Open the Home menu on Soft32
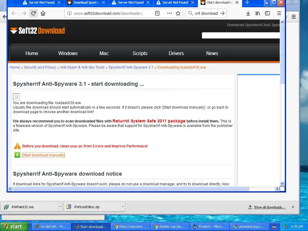 coord(32,53)
